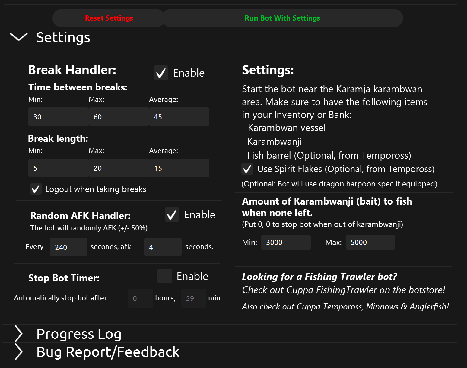Run the bot with current settings
Screen dimensions: 467x368
(x=282, y=18)
